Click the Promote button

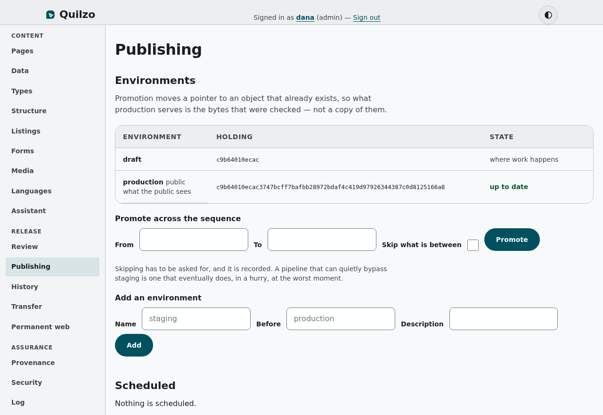coord(512,240)
